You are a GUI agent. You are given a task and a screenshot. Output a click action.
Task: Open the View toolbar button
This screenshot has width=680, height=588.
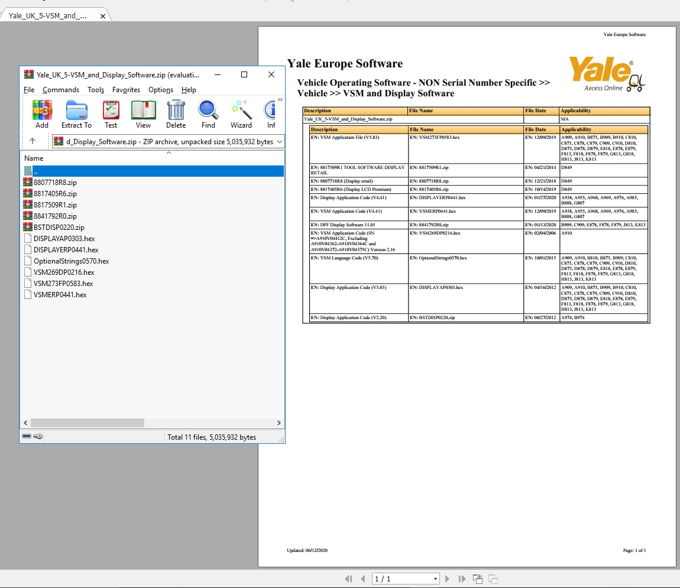[x=143, y=114]
